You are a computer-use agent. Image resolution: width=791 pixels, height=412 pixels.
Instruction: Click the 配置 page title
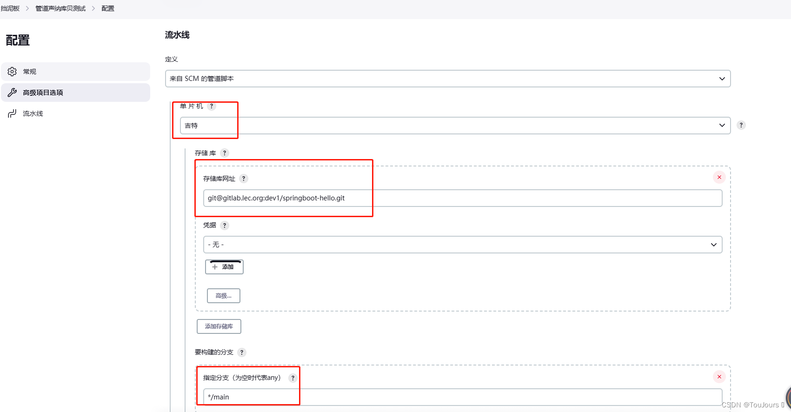18,40
